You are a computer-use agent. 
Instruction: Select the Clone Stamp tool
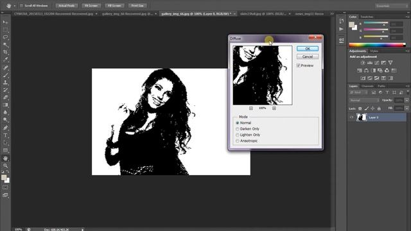[x=5, y=83]
